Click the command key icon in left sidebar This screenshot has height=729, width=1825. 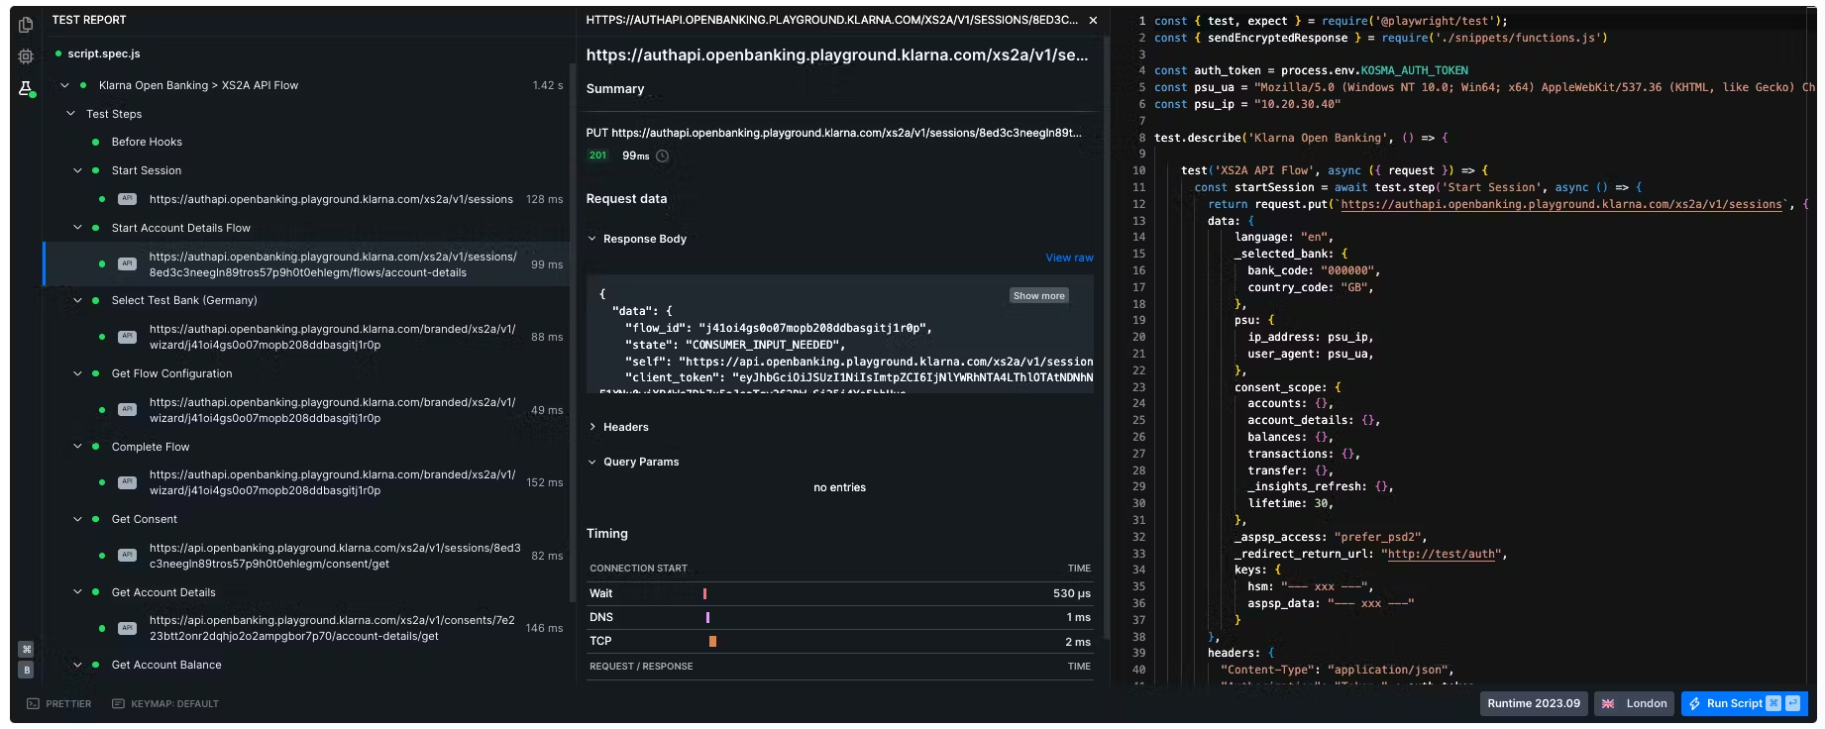pos(27,650)
